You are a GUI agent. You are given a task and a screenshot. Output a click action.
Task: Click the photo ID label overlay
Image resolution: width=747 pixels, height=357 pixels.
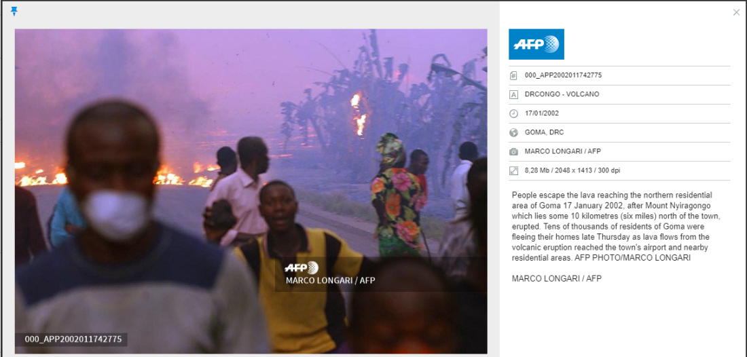pos(73,339)
